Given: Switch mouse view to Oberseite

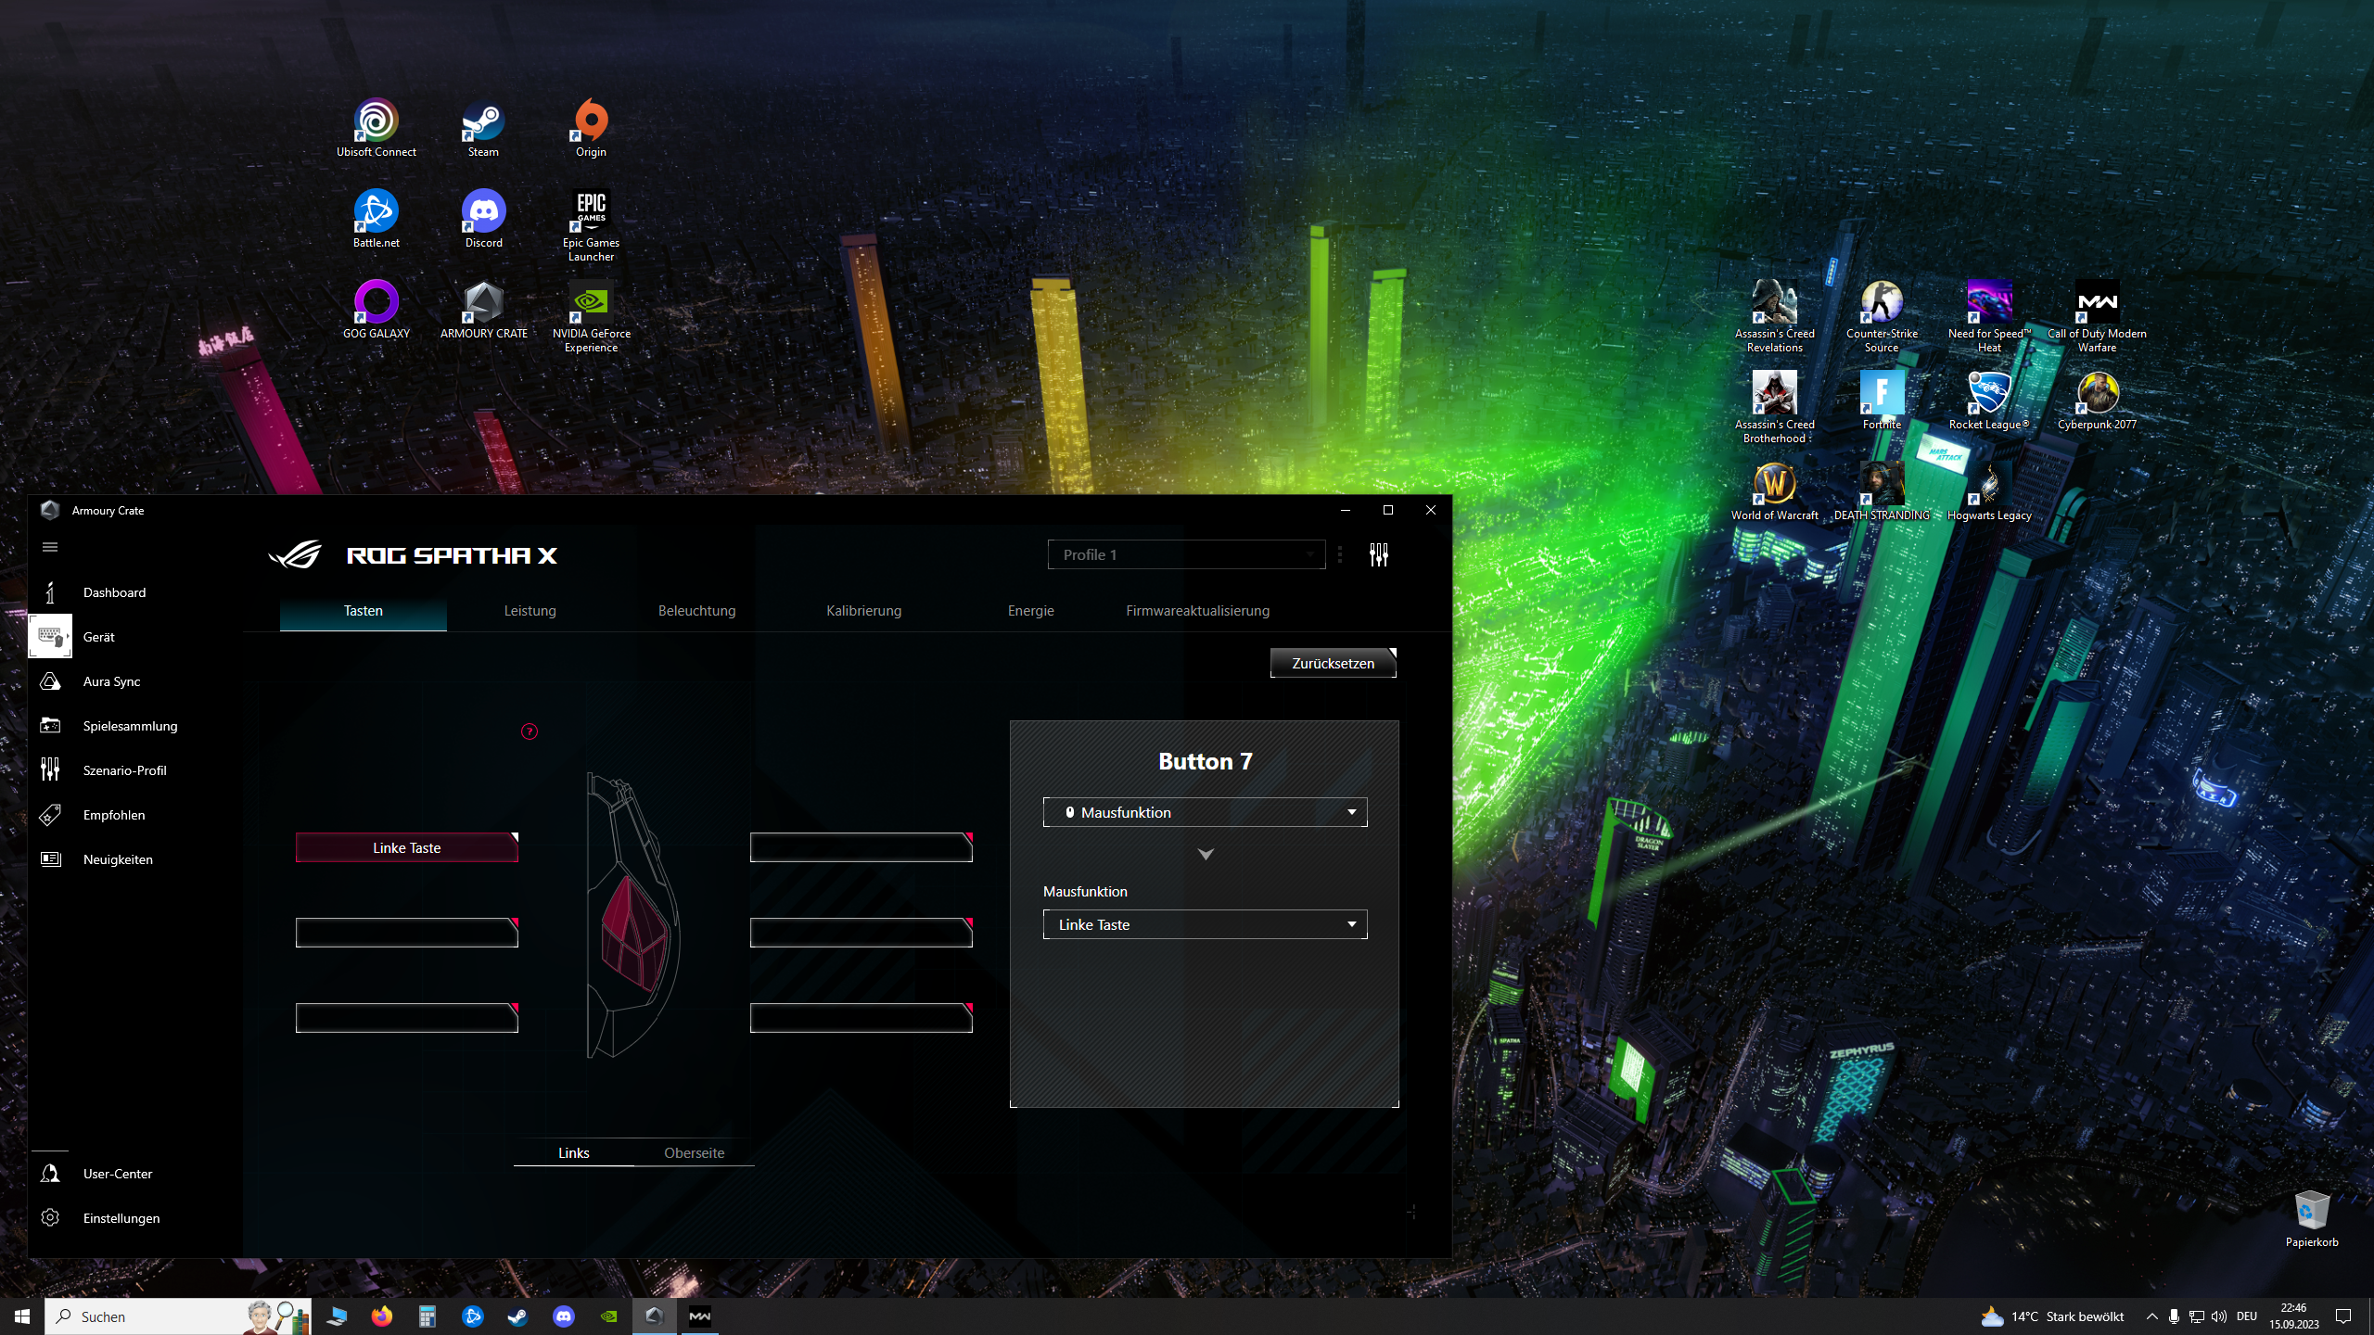Looking at the screenshot, I should [694, 1152].
